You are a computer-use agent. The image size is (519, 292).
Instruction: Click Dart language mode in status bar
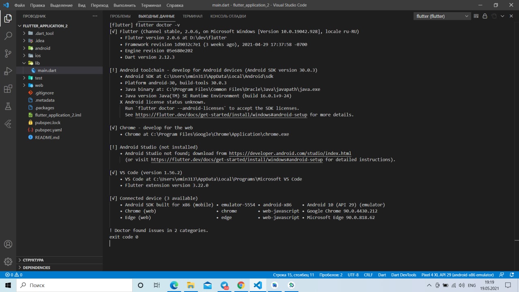(382, 275)
